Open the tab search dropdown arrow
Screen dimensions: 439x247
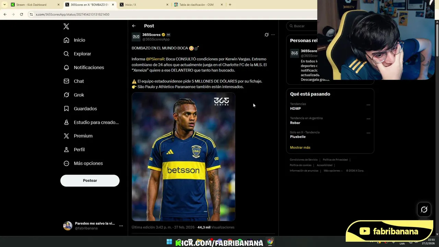tap(4, 5)
